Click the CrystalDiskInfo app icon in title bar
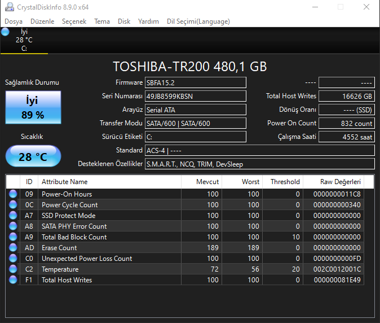The height and width of the screenshot is (323, 380). coord(10,7)
